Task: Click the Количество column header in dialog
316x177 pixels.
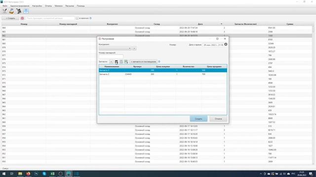Action: point(189,66)
